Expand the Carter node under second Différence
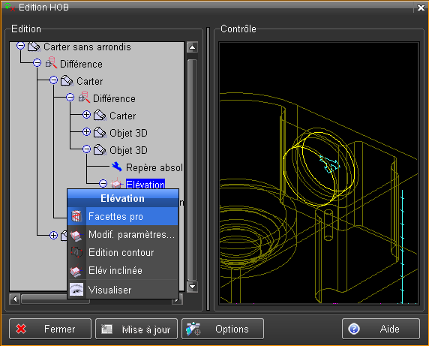Screen dimensions: 429x346 pyautogui.click(x=86, y=115)
